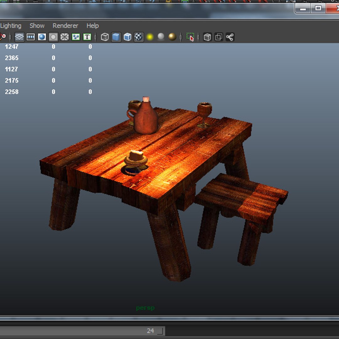339x339 pixels.
Task: Toggle the textured checker sphere icon
Action: click(x=139, y=37)
